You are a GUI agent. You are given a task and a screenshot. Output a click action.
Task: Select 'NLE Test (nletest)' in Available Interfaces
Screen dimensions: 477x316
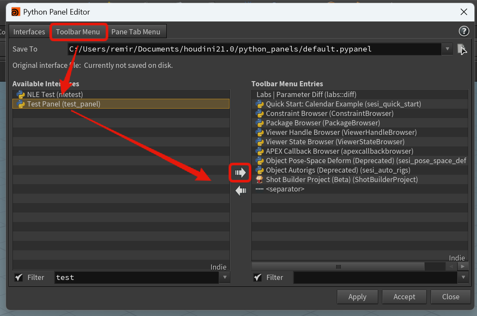(x=121, y=94)
